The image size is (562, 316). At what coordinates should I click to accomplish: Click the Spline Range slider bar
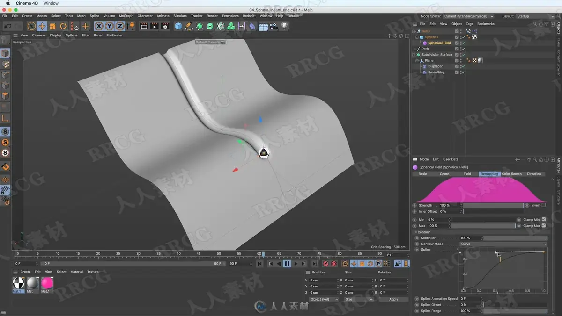(515, 311)
